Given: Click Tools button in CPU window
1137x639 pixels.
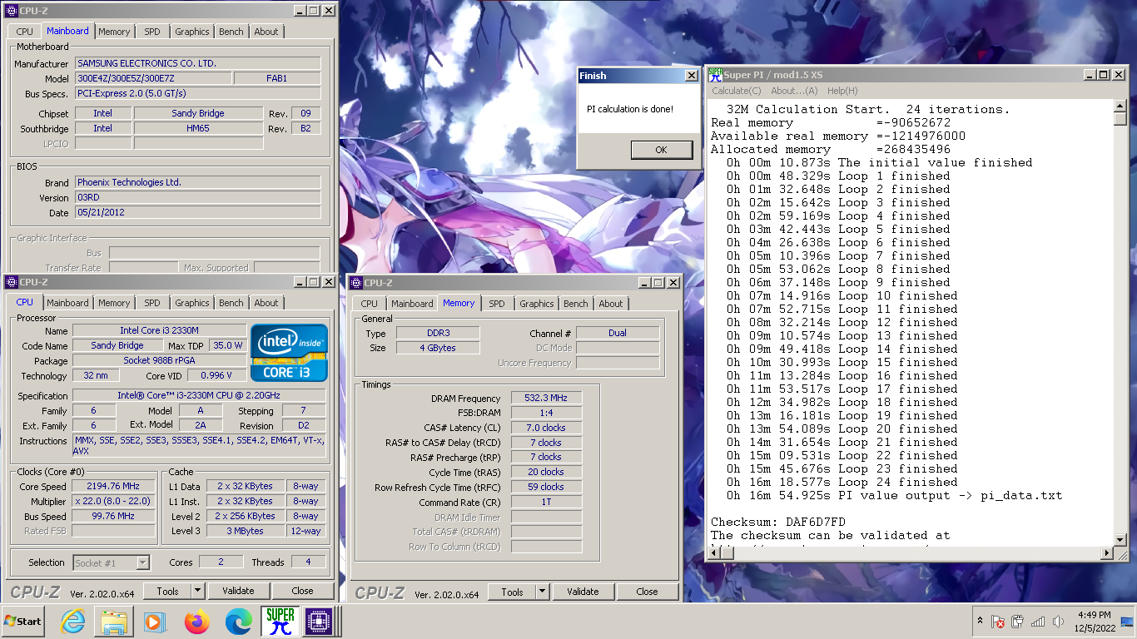Looking at the screenshot, I should (167, 591).
